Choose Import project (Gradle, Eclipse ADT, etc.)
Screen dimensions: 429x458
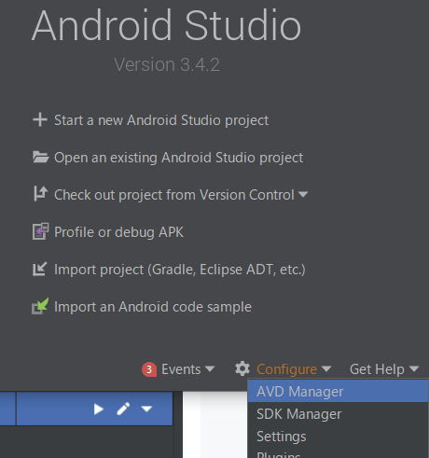(180, 270)
